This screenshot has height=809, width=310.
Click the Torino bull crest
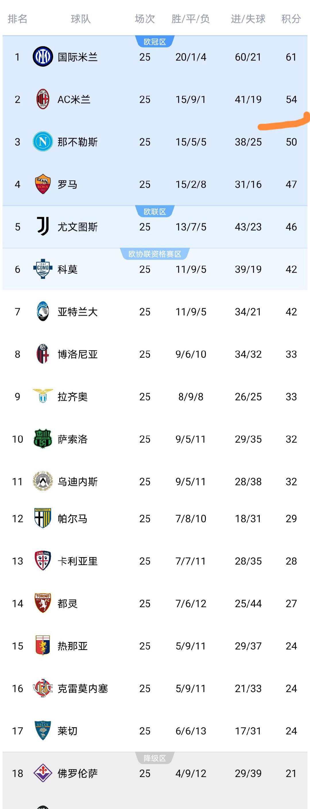43,603
